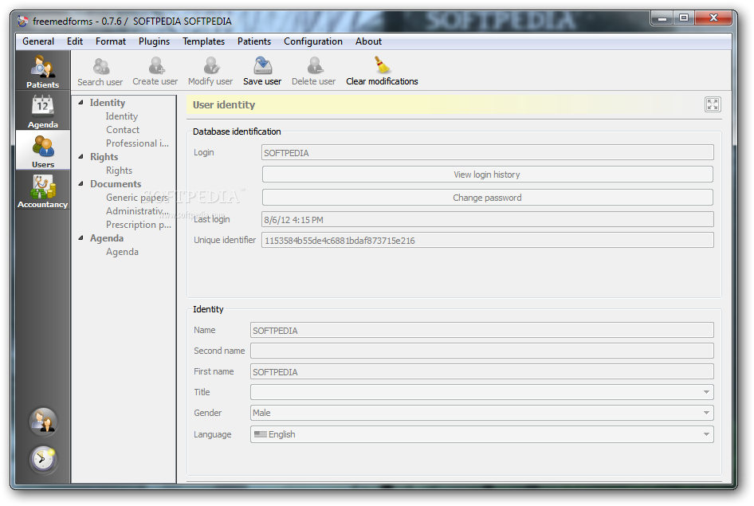Open the Configuration menu
Image resolution: width=754 pixels, height=506 pixels.
(x=313, y=41)
